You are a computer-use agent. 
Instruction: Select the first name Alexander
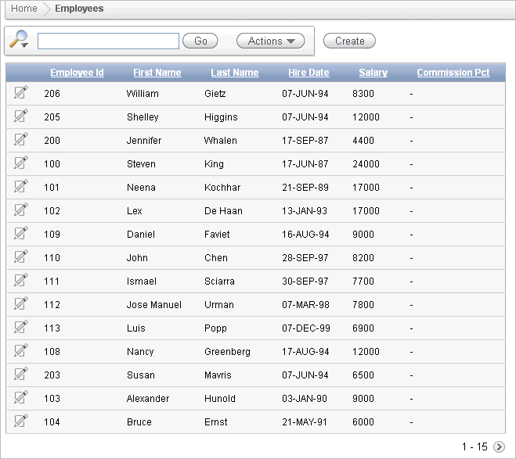pos(148,399)
